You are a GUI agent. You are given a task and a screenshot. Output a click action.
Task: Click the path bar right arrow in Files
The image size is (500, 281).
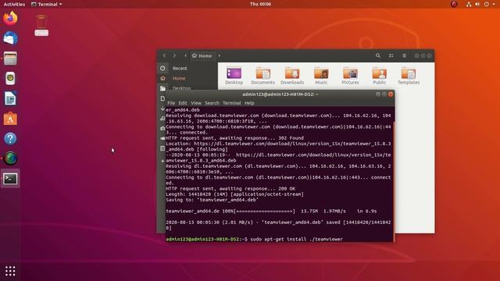[220, 55]
